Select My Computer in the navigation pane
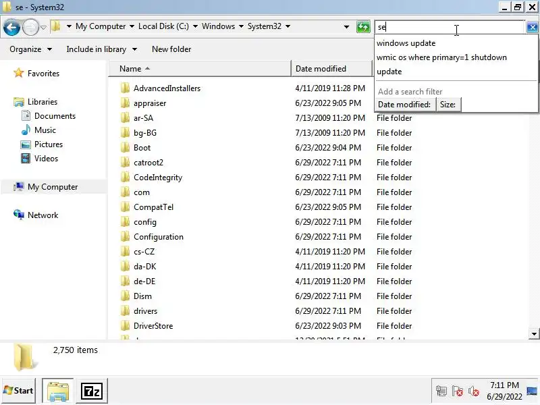The image size is (540, 405). [x=53, y=187]
